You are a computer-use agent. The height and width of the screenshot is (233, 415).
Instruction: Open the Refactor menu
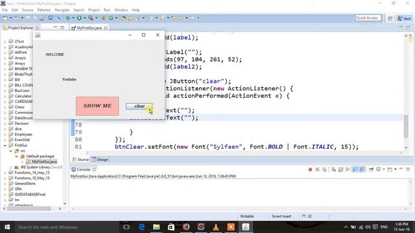tap(44, 10)
